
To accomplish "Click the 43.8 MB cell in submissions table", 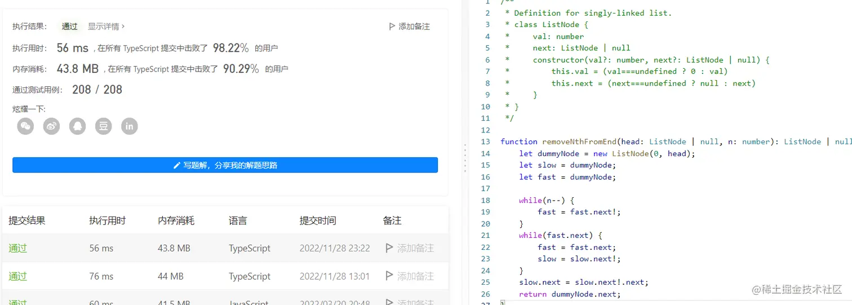I will (x=174, y=248).
